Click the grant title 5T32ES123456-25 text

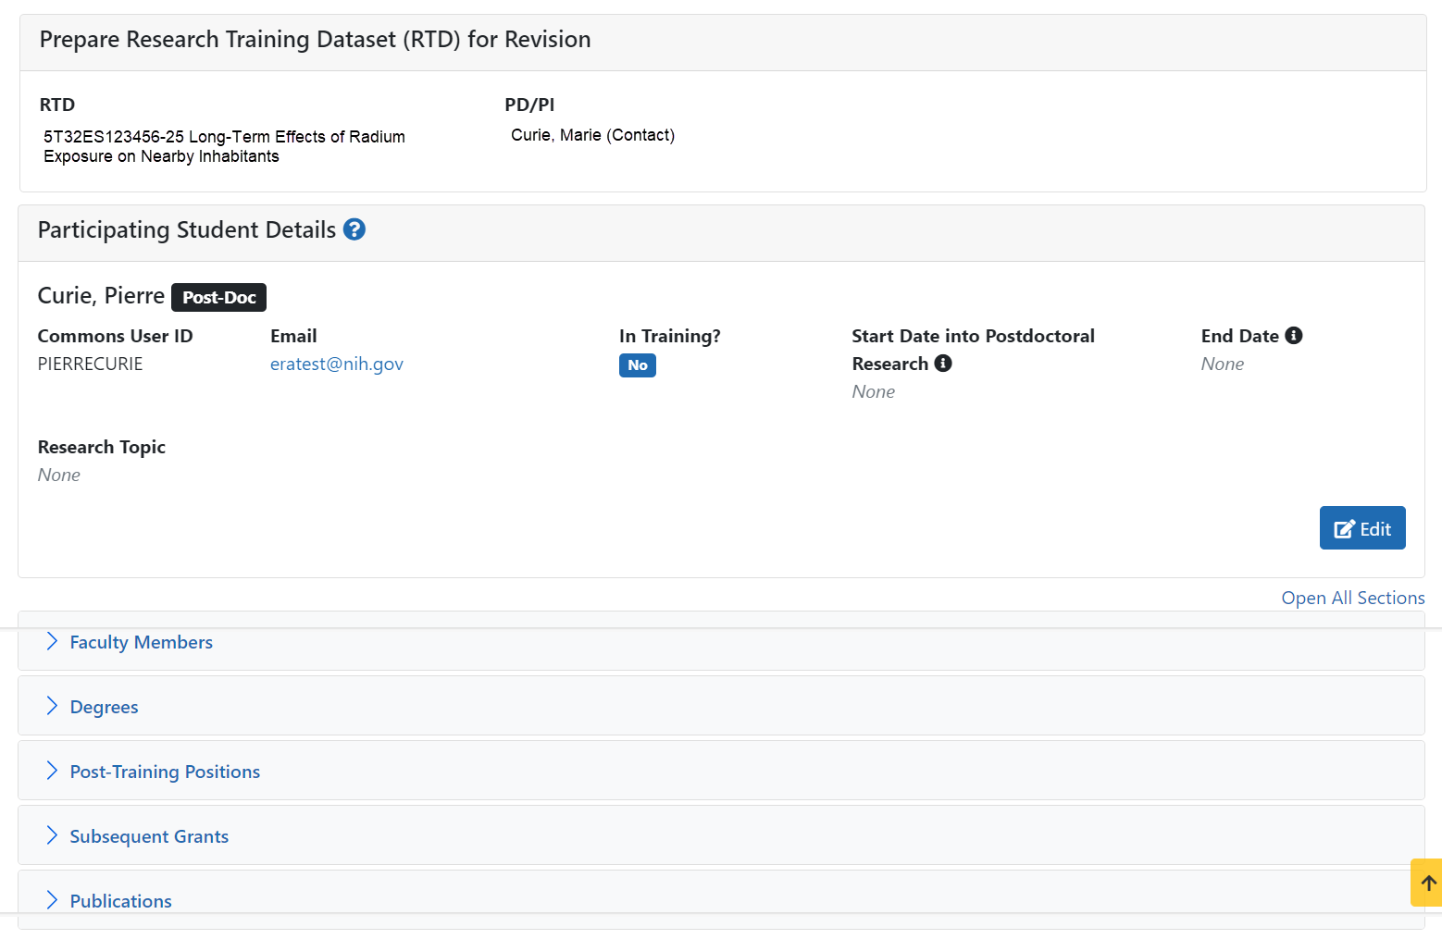224,146
